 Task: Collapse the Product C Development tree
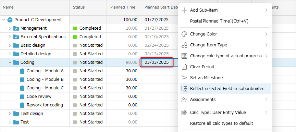point(4,20)
